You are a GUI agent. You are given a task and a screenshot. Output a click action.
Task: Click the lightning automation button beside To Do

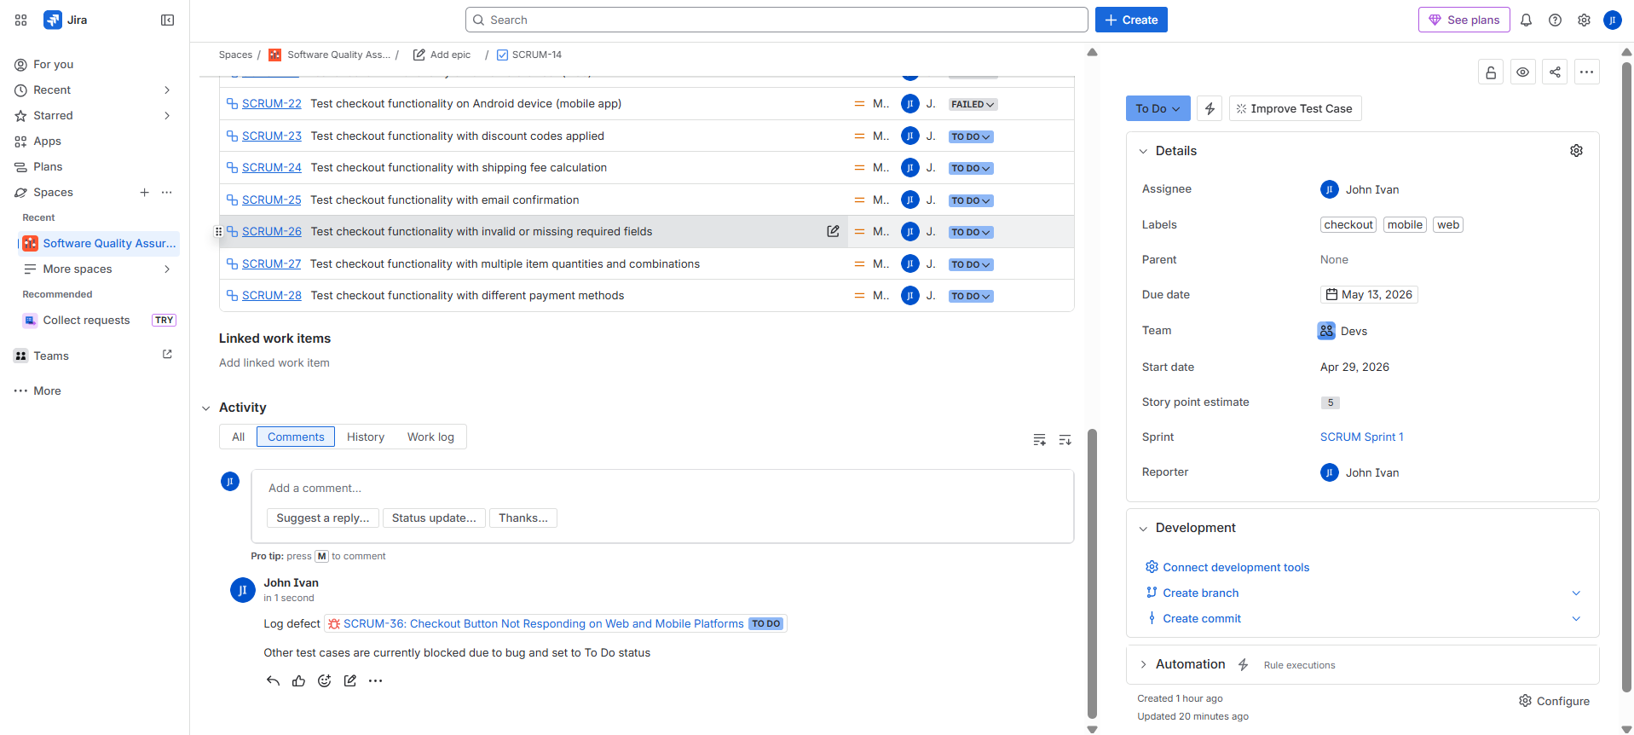(x=1210, y=108)
